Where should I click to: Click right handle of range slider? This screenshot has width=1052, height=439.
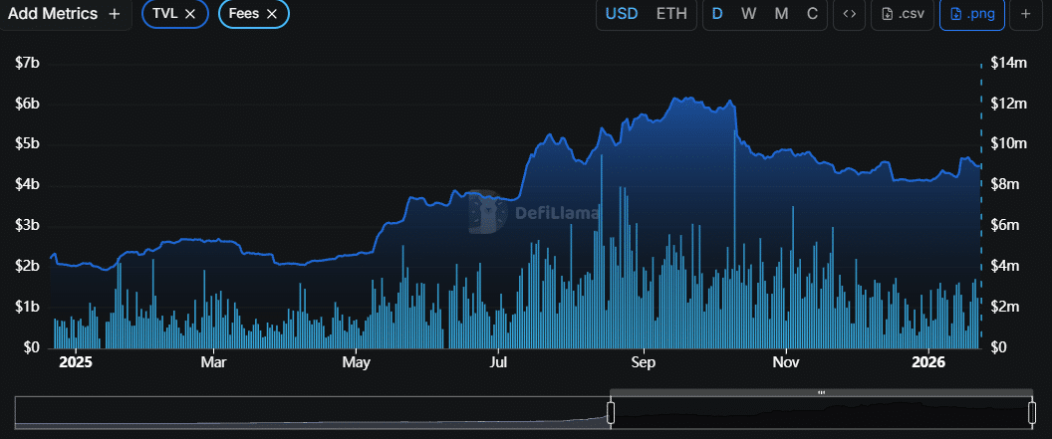[1031, 412]
